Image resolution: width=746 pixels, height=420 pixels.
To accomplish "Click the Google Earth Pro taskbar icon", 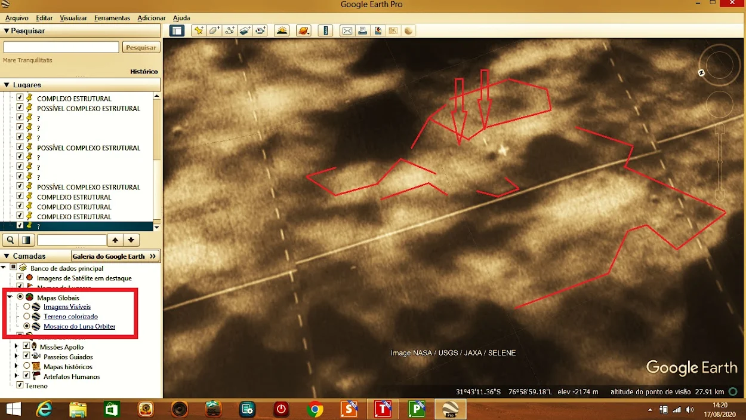I will click(450, 410).
